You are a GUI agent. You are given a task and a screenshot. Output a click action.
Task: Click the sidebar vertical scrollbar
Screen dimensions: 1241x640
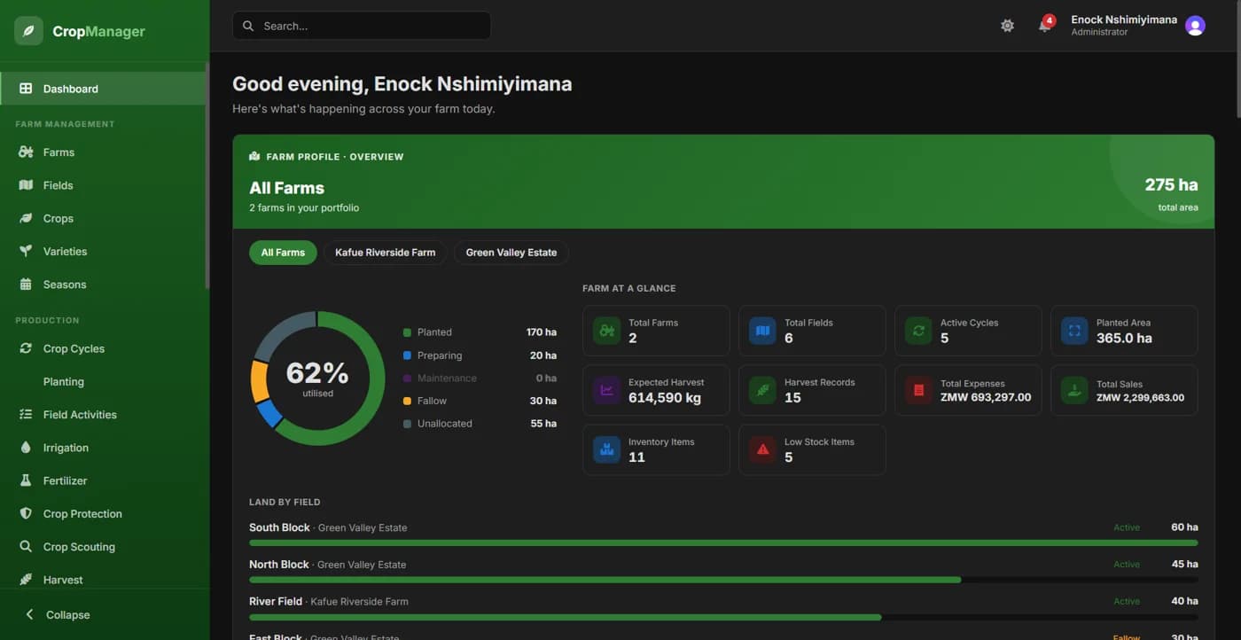[207, 176]
